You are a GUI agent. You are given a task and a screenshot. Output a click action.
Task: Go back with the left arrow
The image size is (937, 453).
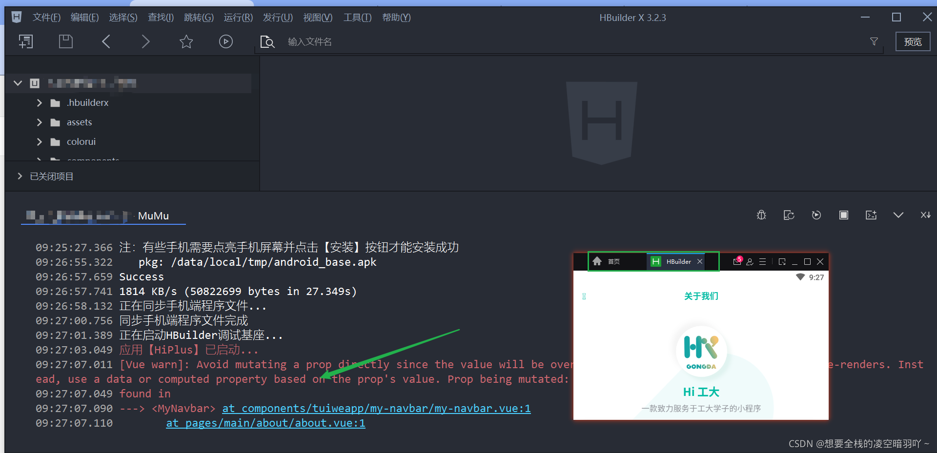(106, 41)
